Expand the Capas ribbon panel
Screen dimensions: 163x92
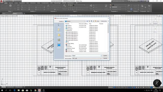[75, 11]
